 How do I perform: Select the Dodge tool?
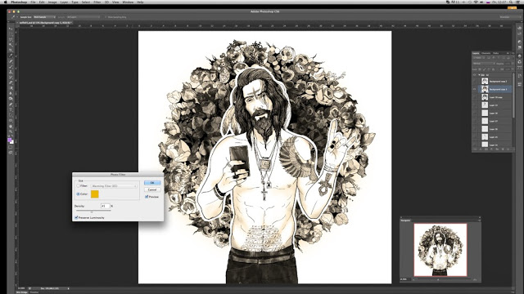(x=11, y=99)
